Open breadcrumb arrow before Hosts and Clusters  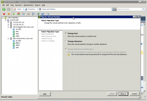coord(37,9)
